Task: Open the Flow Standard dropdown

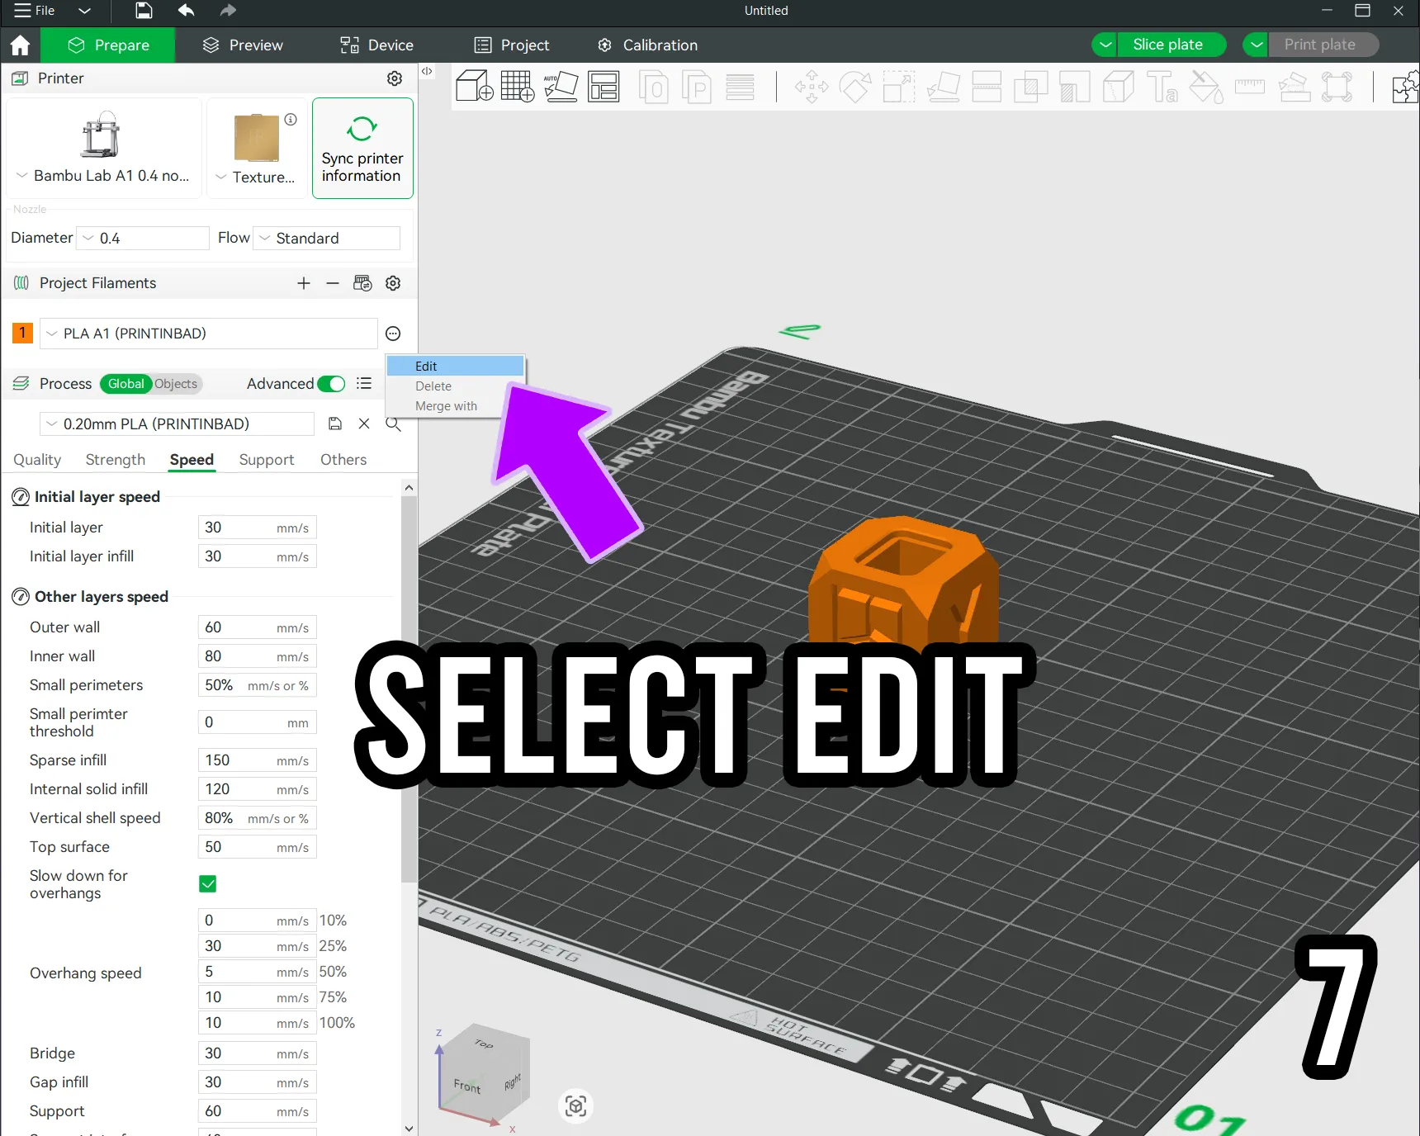Action: [x=327, y=238]
